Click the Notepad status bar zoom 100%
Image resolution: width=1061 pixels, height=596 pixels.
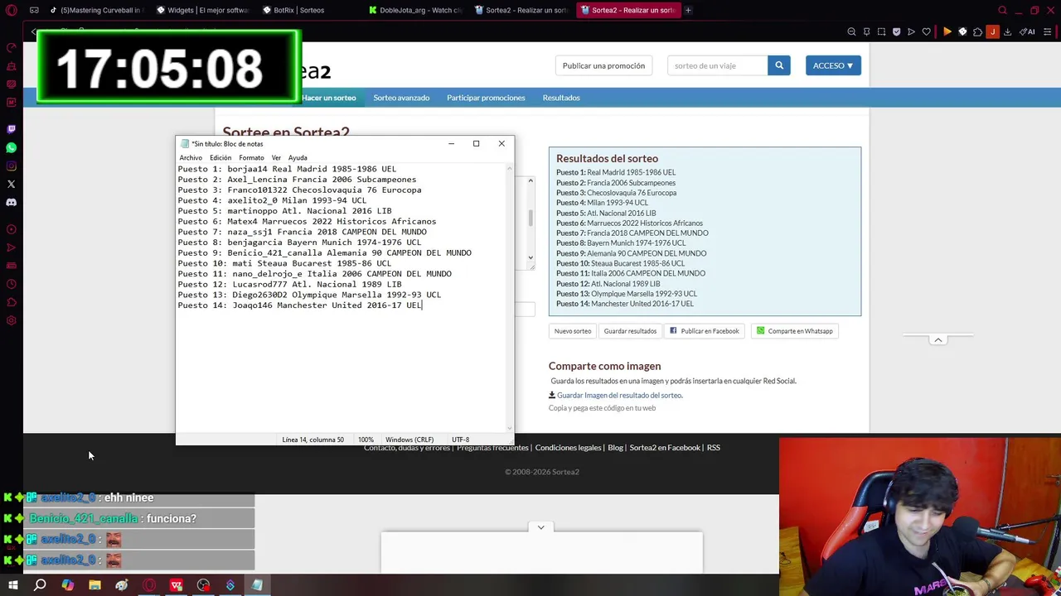(x=366, y=440)
